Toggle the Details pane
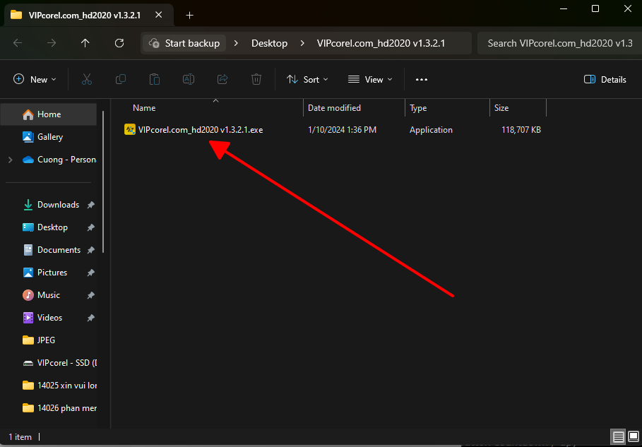This screenshot has height=447, width=642. tap(605, 79)
